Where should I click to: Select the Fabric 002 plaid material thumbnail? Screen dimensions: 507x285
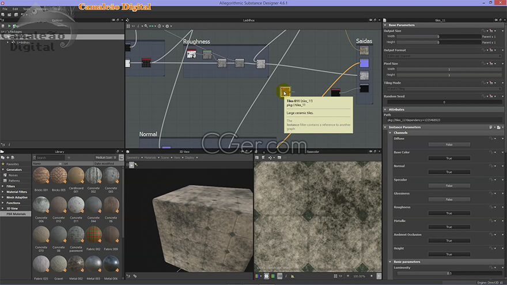93,234
